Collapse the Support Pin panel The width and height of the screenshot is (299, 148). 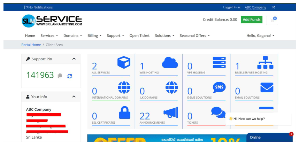coord(74,59)
